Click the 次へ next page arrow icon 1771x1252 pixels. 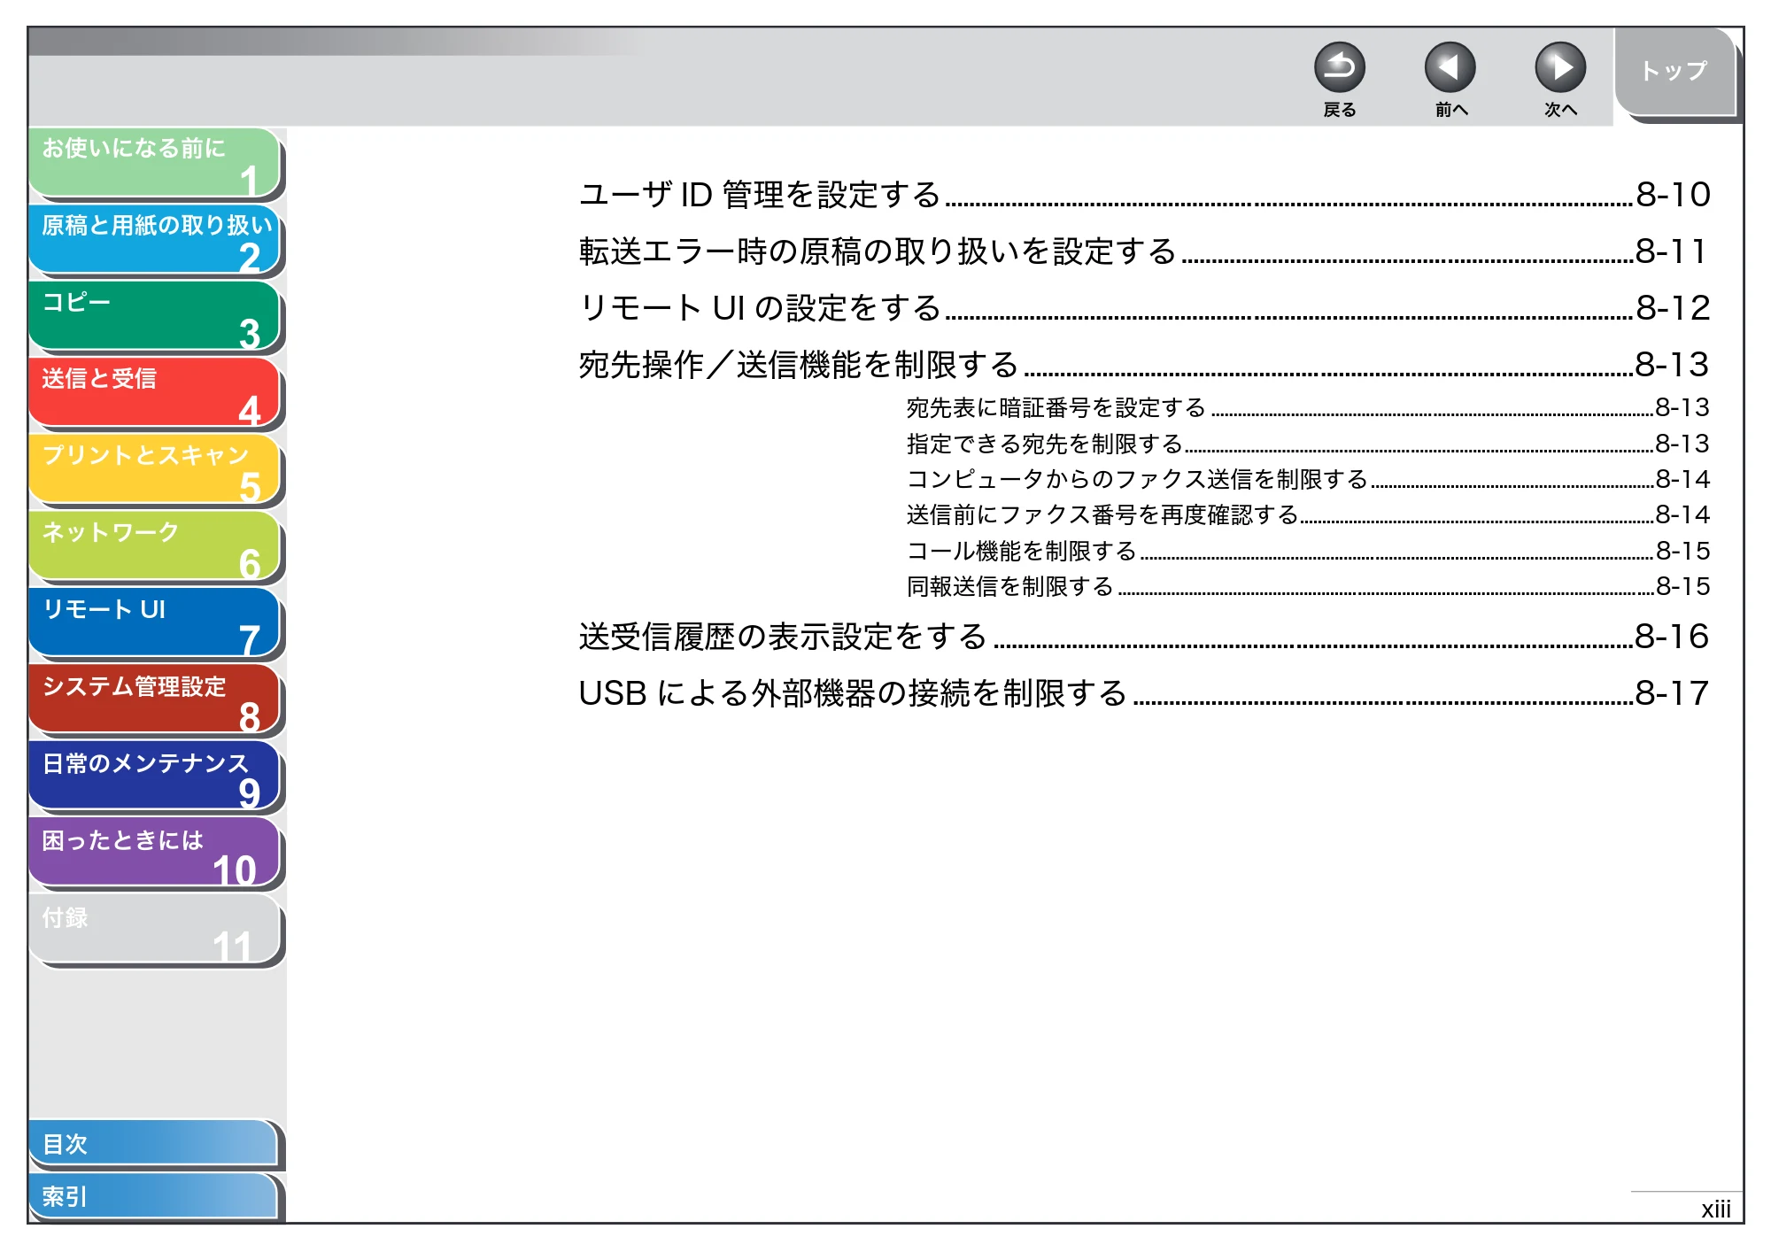pos(1559,67)
